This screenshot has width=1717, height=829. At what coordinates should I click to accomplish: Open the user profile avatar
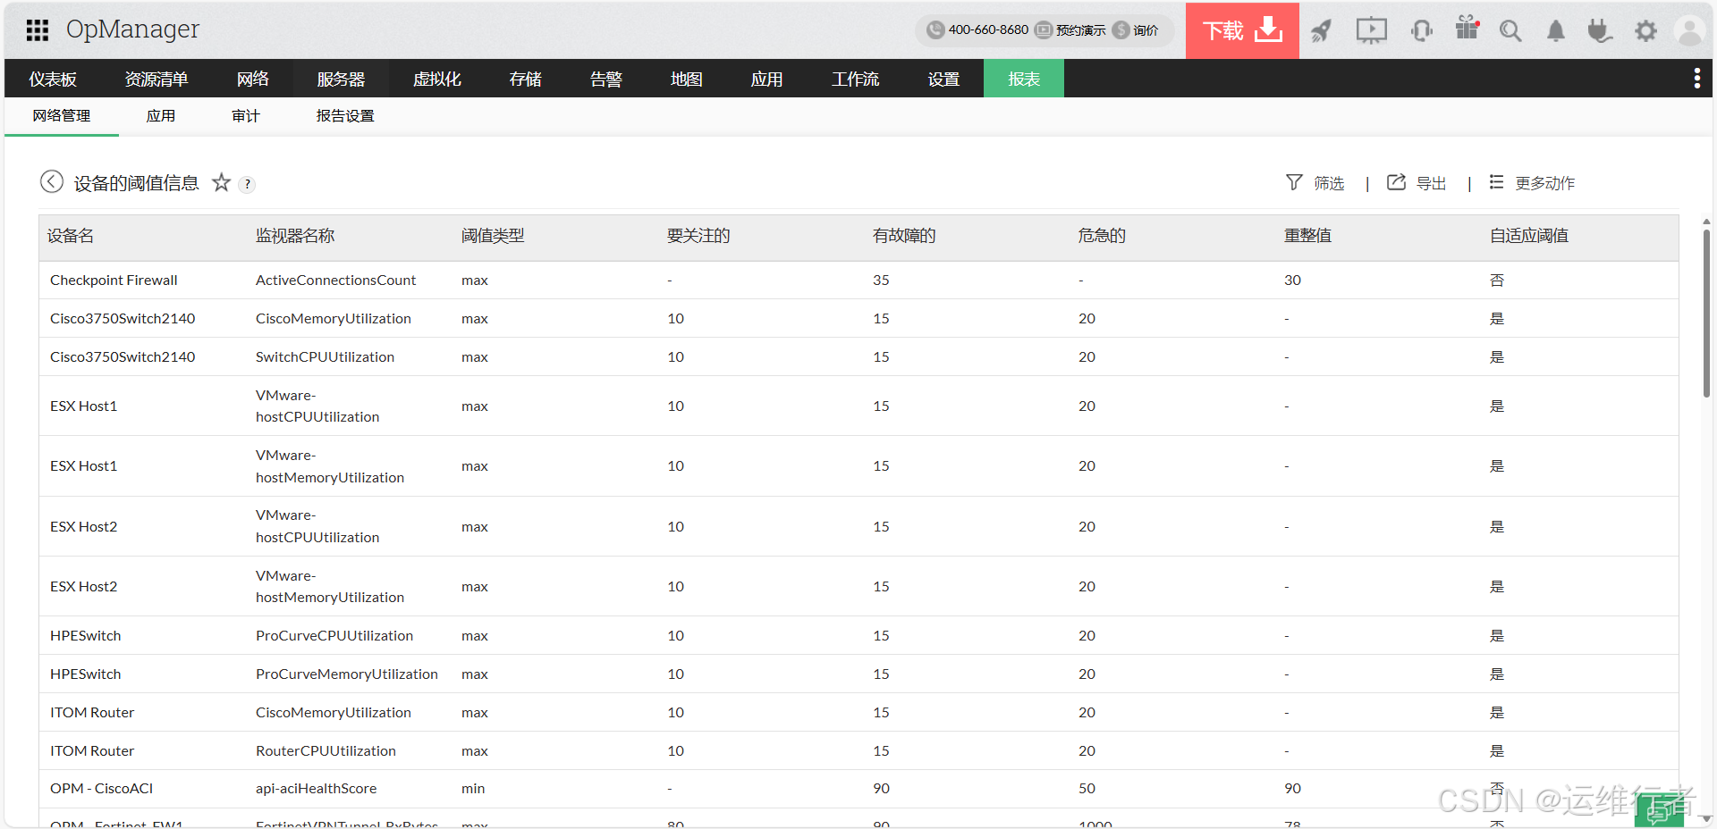coord(1690,31)
